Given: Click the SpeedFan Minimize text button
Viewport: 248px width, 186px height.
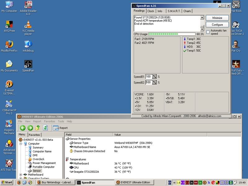Looking at the screenshot, I should 217,18.
